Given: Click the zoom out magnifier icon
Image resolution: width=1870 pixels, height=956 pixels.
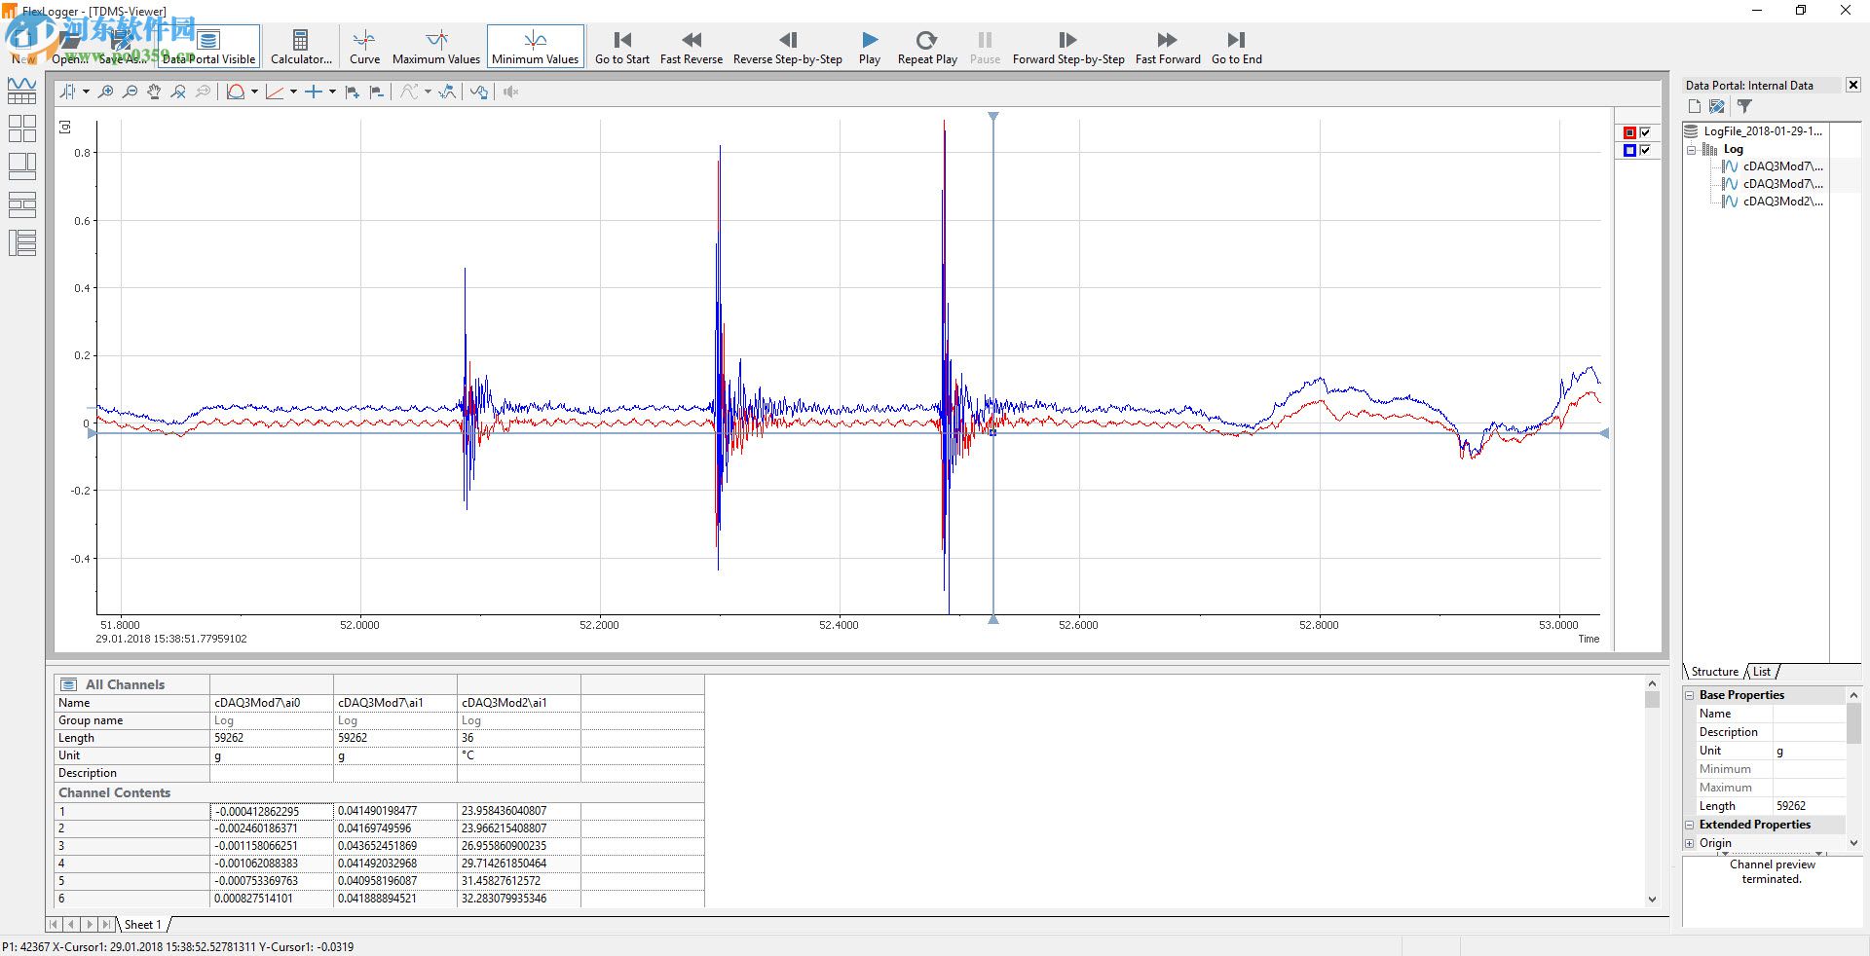Looking at the screenshot, I should (x=130, y=92).
